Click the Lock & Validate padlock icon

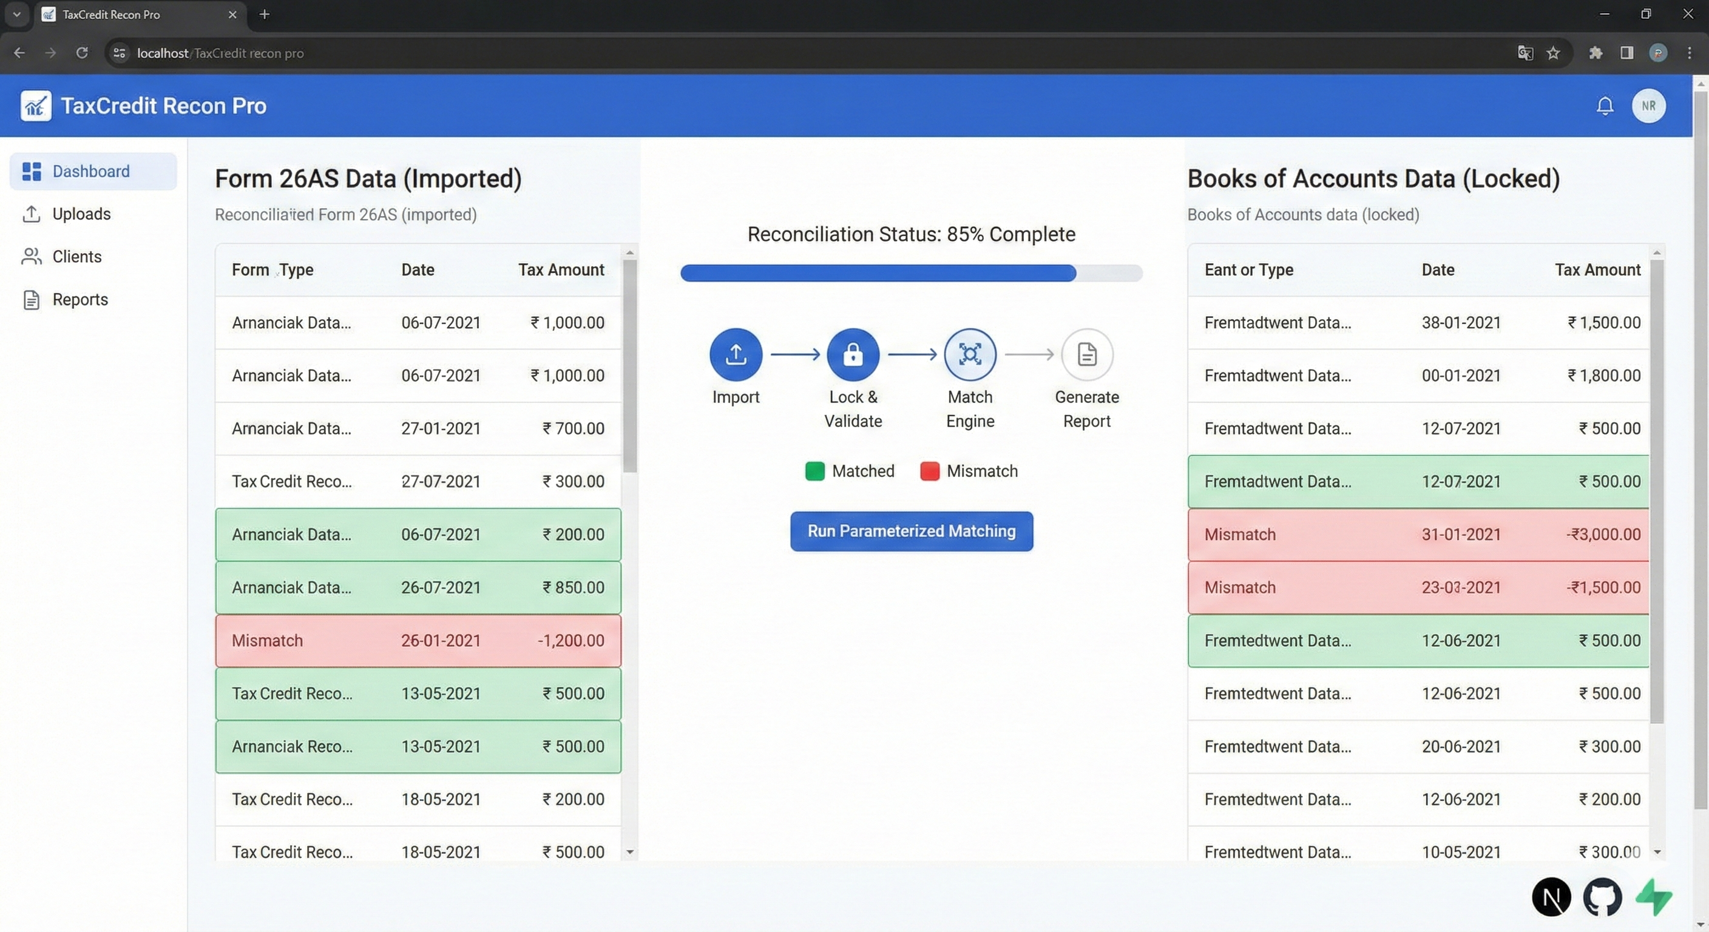click(x=853, y=354)
